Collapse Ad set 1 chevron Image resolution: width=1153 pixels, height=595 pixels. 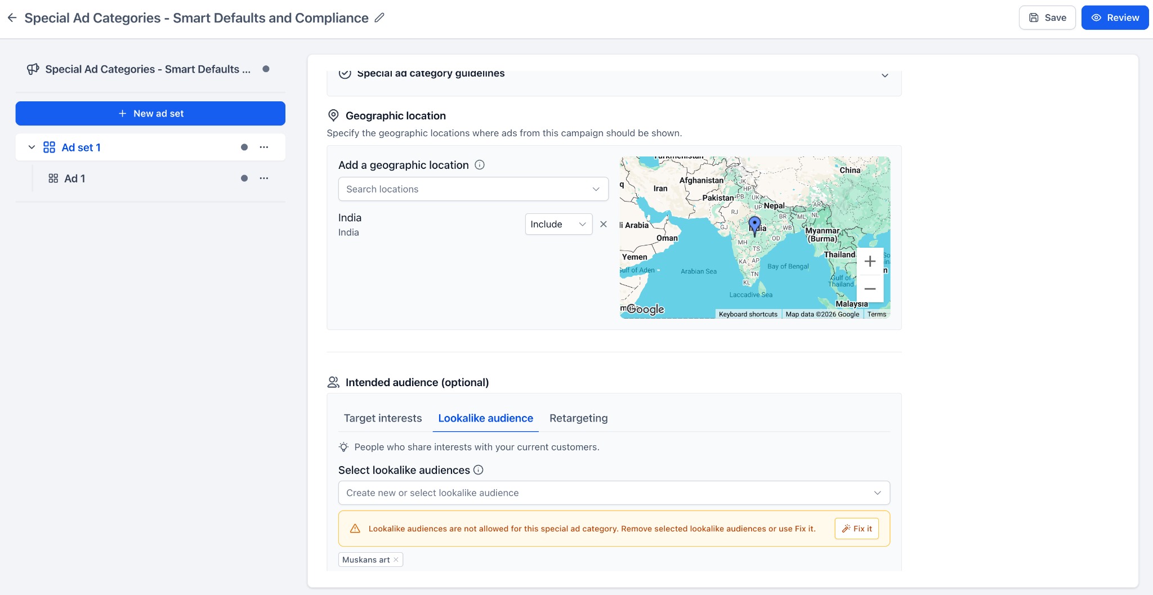(x=32, y=147)
